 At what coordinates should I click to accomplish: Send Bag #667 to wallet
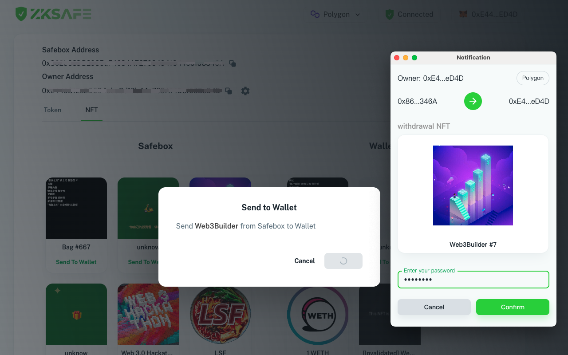(x=76, y=262)
